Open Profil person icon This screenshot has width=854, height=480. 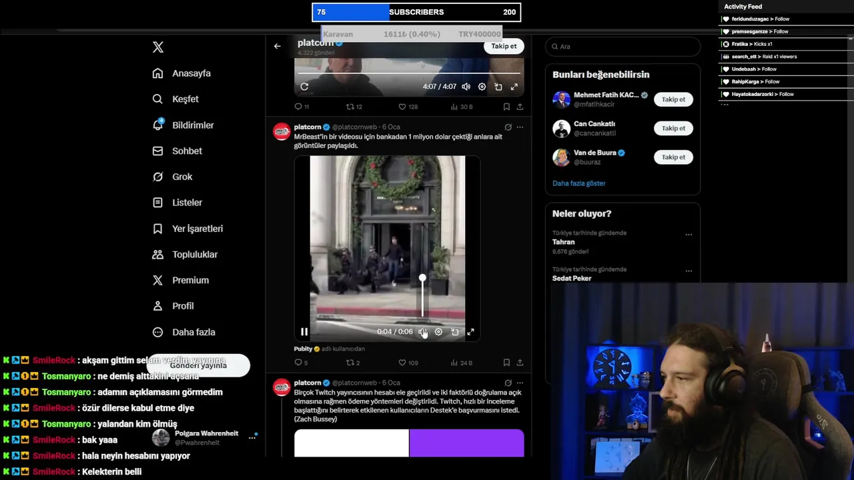click(157, 306)
